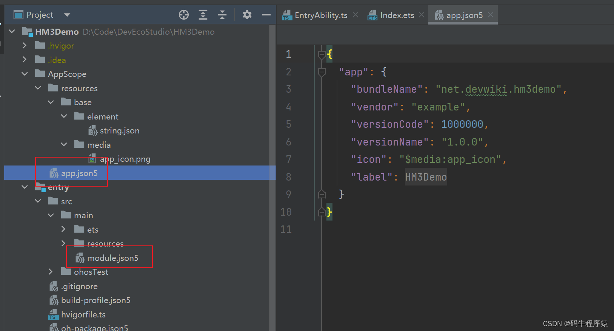Image resolution: width=614 pixels, height=331 pixels.
Task: Hide the Project panel with minus icon
Action: (x=266, y=15)
